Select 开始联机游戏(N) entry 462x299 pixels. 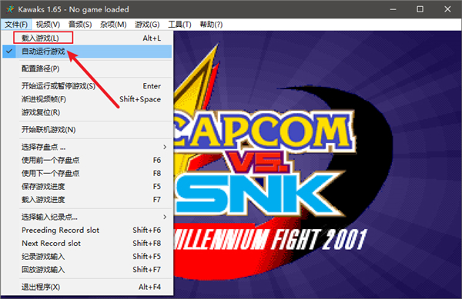click(x=87, y=130)
